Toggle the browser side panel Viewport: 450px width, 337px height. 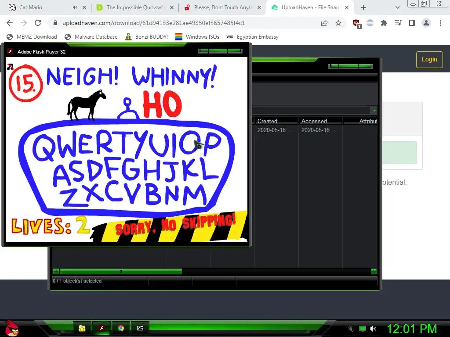[x=412, y=23]
